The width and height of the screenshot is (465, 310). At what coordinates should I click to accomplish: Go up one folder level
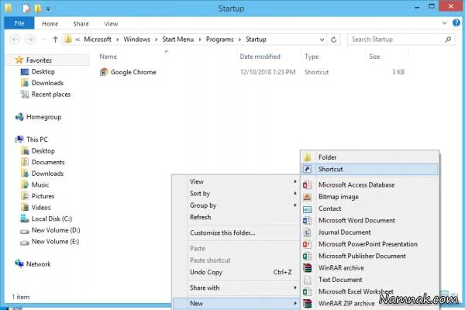click(55, 40)
